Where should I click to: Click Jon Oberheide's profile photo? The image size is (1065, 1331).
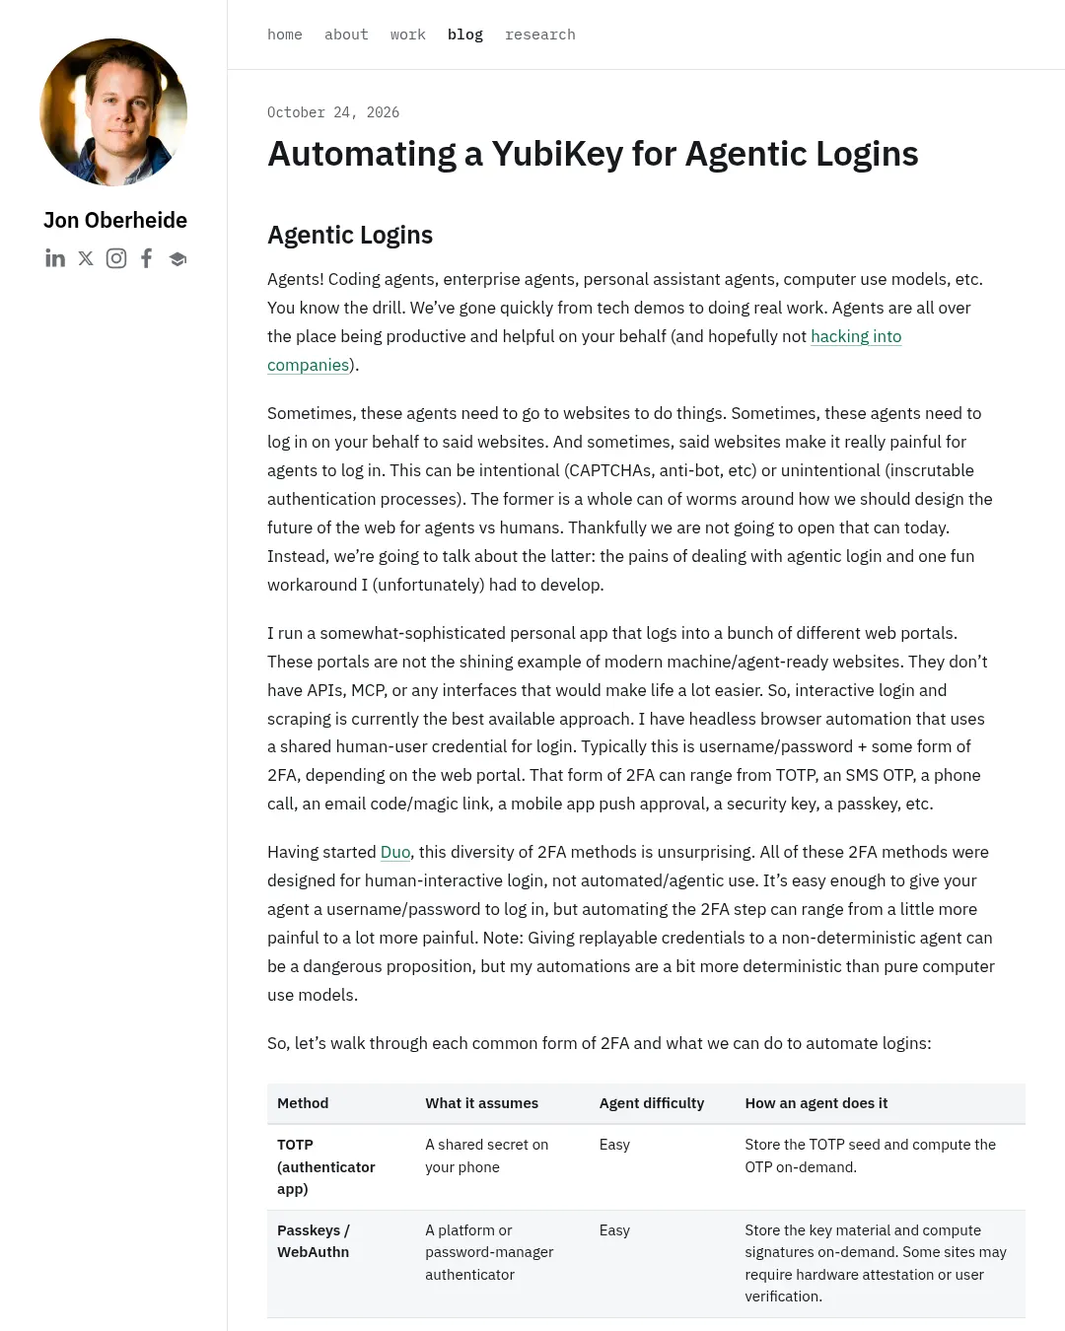(113, 112)
